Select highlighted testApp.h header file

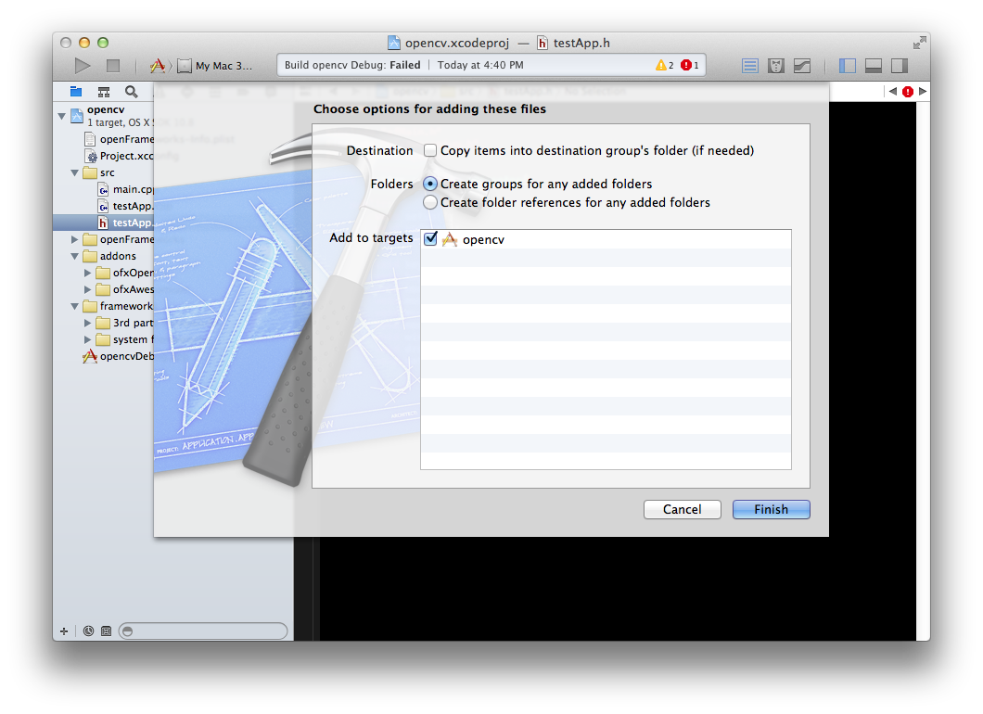coord(125,223)
